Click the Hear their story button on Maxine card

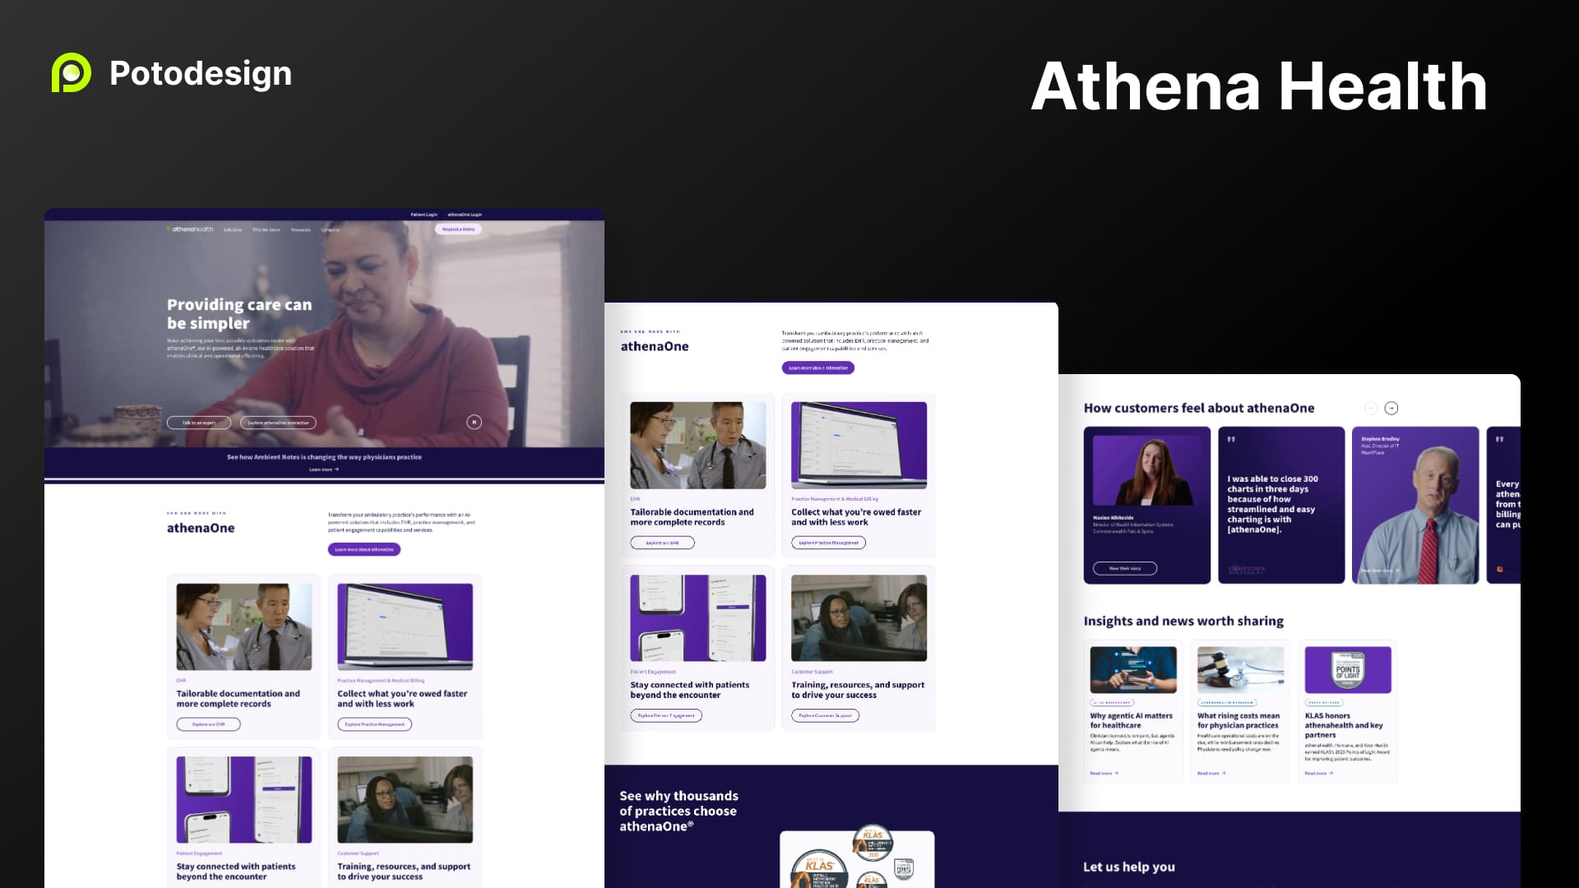point(1125,568)
